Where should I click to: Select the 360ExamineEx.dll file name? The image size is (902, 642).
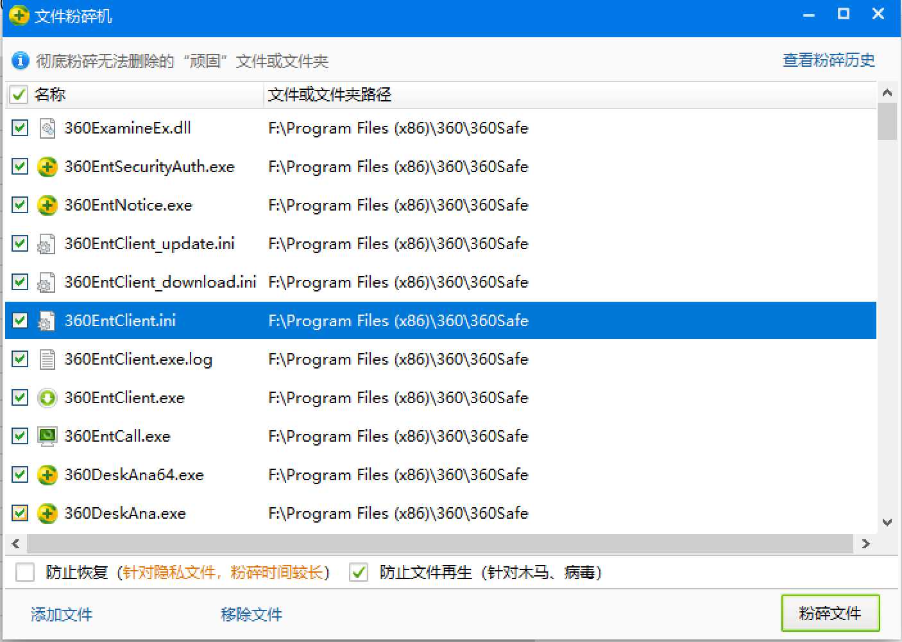[x=128, y=128]
